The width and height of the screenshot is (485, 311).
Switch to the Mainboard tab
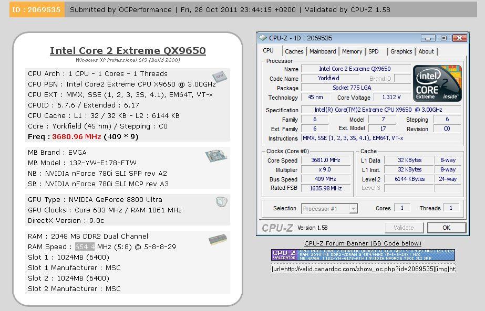click(323, 51)
